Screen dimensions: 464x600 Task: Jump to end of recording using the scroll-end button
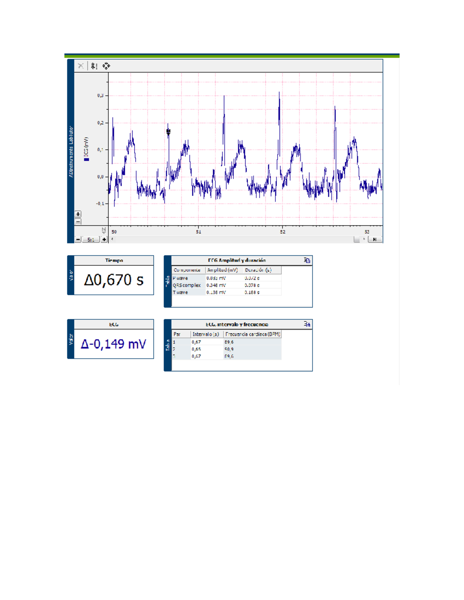[375, 240]
